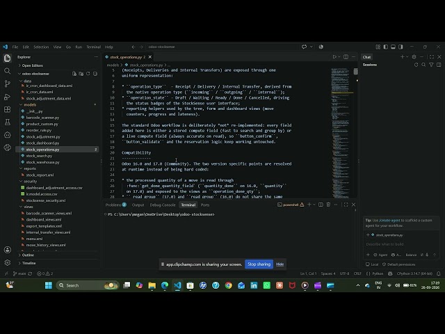Open stocksense_security.xml file
Viewport: 445px width, 334px height.
click(x=45, y=200)
